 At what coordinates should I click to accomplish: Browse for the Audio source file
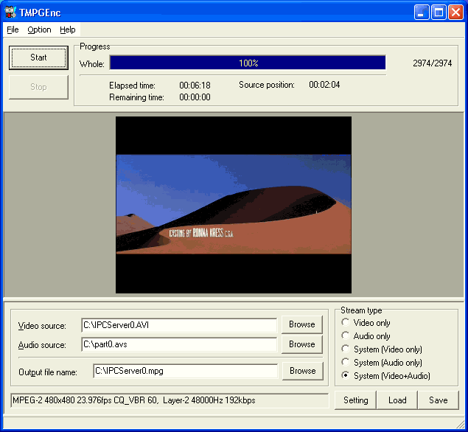[x=302, y=344]
